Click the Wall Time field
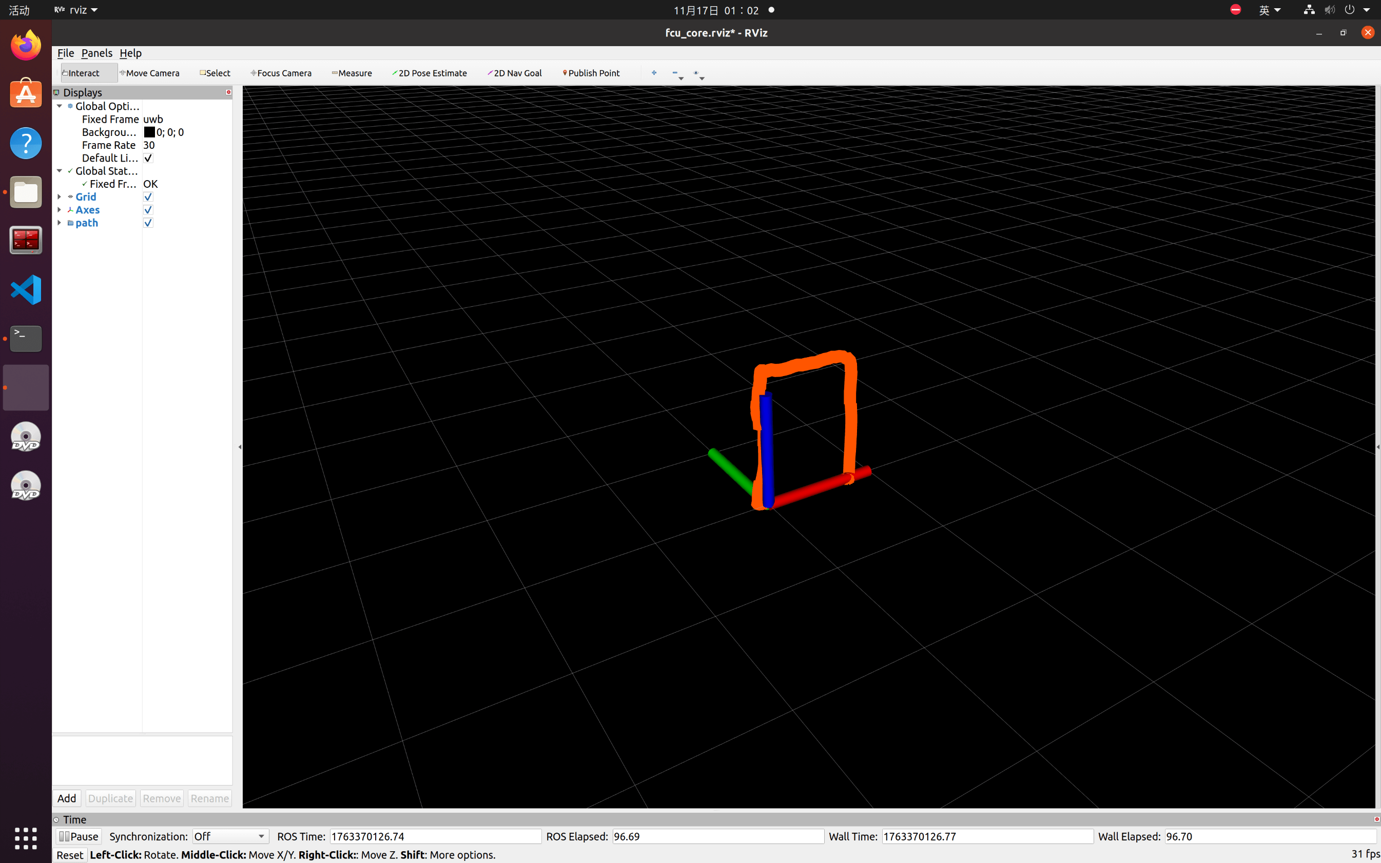The image size is (1381, 863). point(988,836)
